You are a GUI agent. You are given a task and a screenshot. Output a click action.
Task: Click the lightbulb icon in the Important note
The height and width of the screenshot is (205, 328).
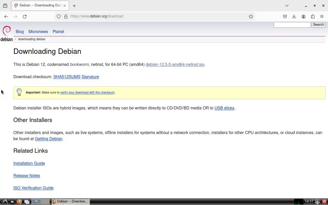(19, 92)
